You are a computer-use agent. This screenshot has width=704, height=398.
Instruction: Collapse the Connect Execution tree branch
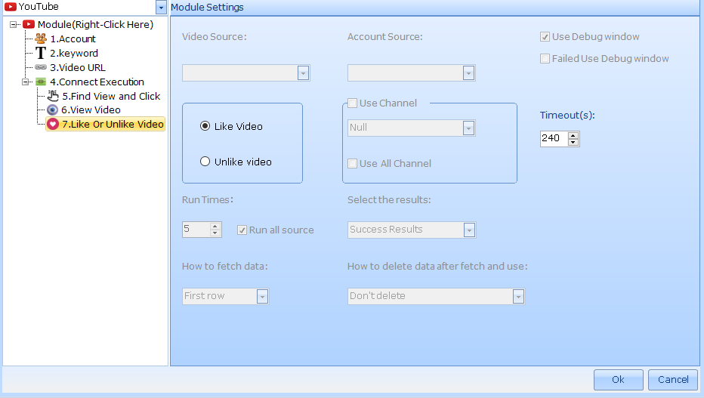pyautogui.click(x=26, y=82)
